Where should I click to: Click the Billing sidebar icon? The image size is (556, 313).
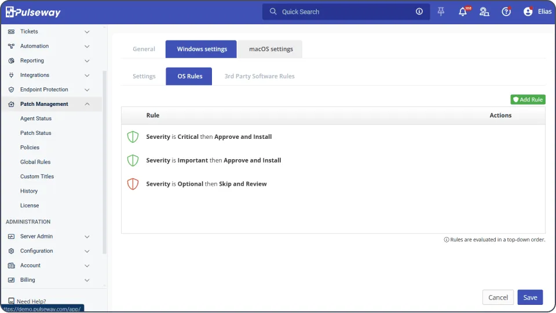[12, 279]
